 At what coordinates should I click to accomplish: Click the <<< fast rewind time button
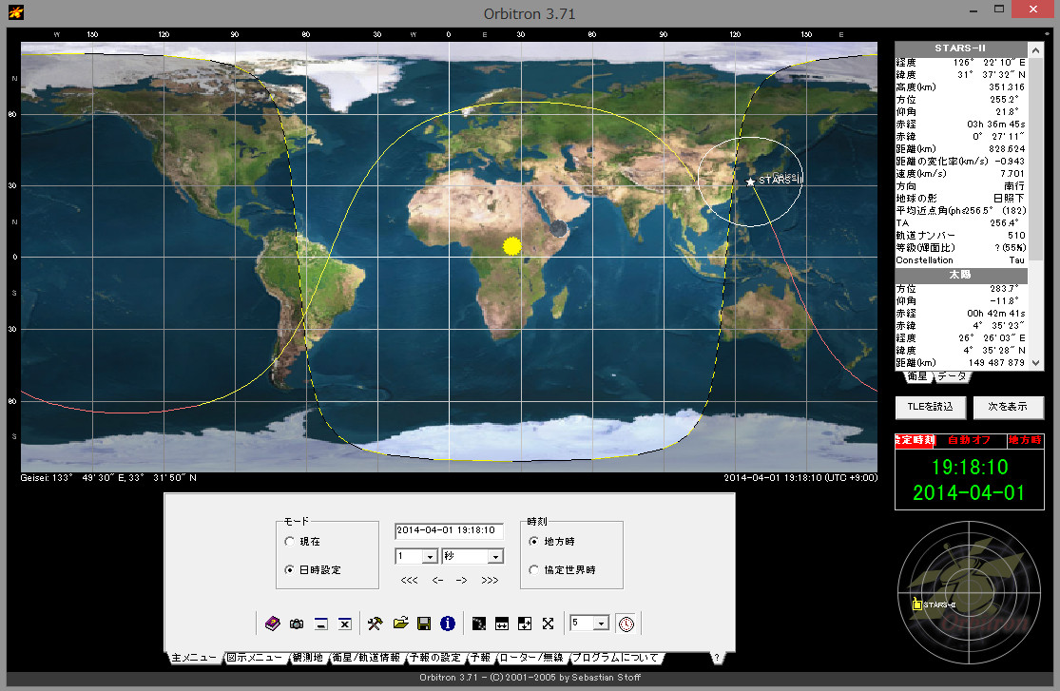(409, 580)
